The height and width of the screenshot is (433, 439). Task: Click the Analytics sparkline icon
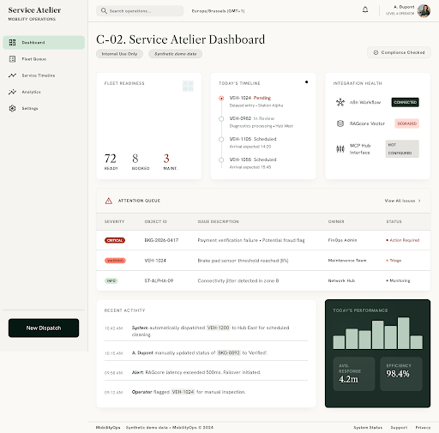12,92
